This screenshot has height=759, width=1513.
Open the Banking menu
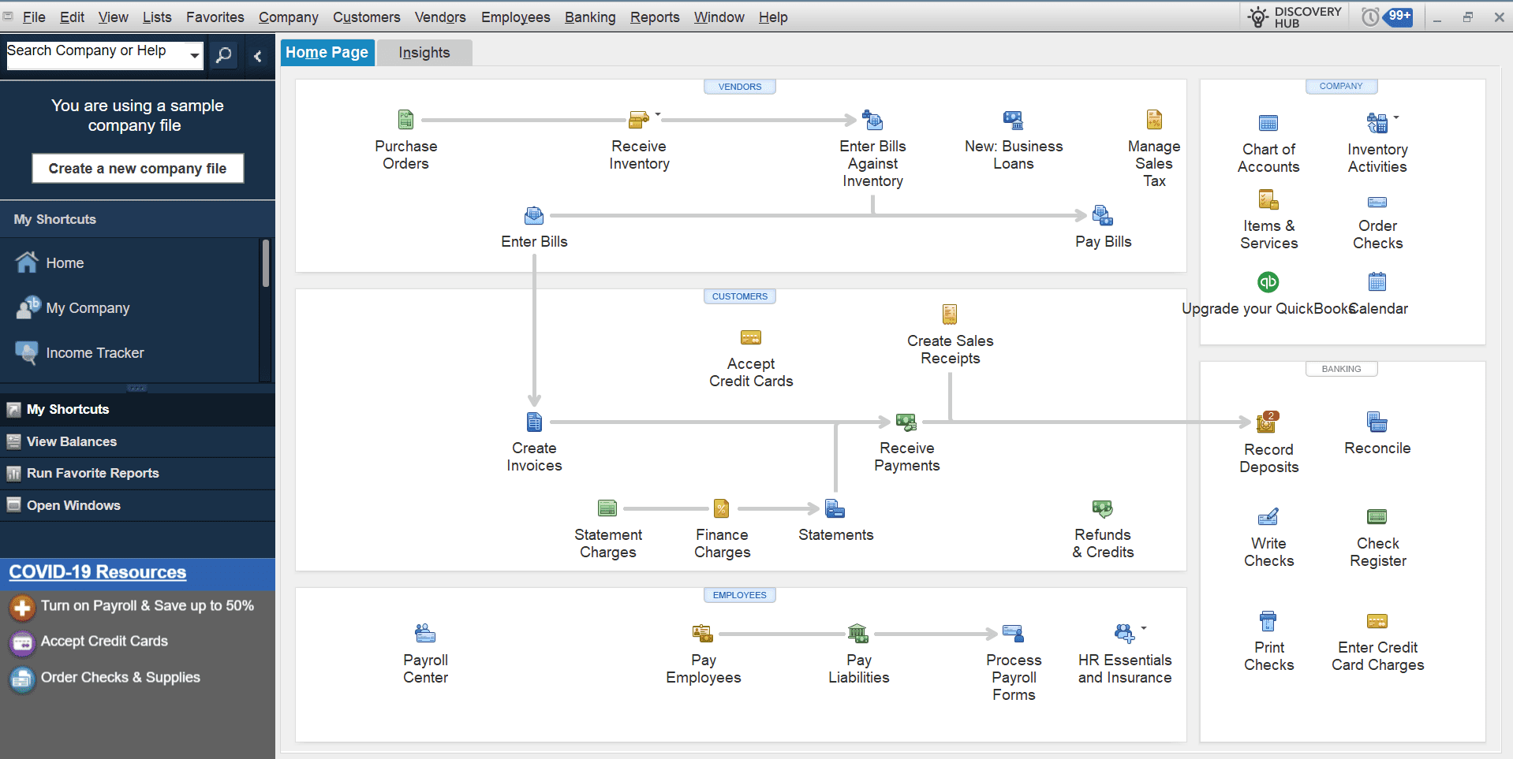(x=590, y=17)
